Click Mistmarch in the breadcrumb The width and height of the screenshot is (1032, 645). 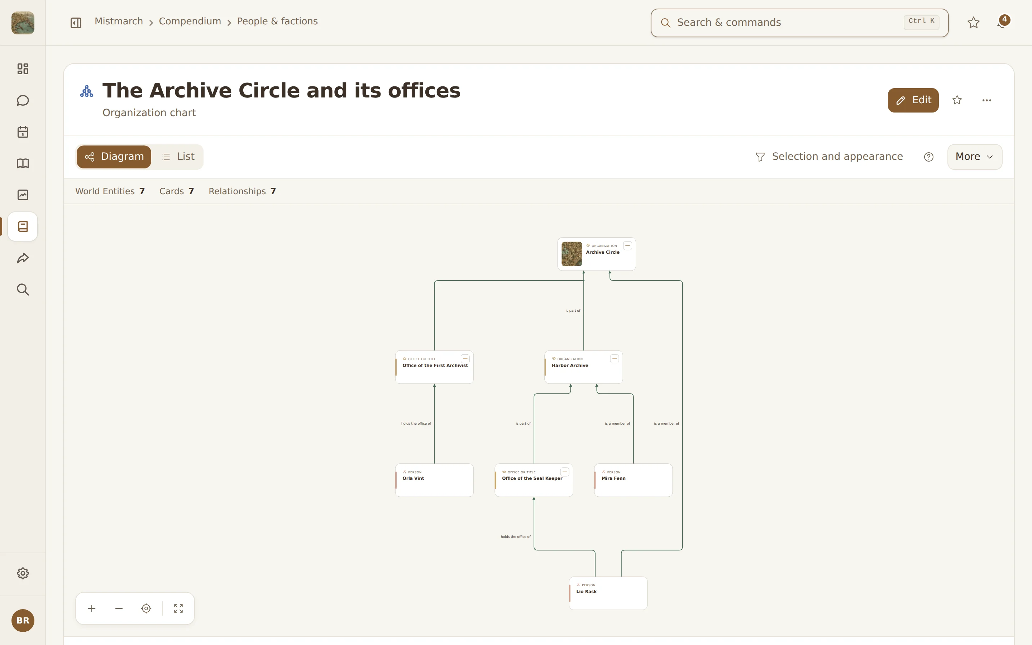[x=119, y=21]
